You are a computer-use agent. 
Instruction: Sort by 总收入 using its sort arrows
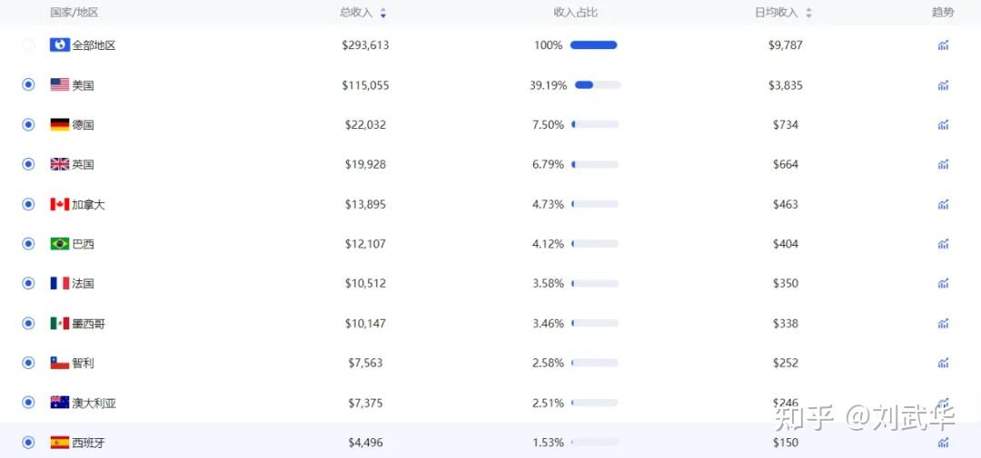click(x=383, y=13)
